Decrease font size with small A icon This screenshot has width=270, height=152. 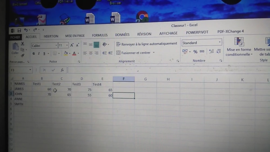point(77,45)
